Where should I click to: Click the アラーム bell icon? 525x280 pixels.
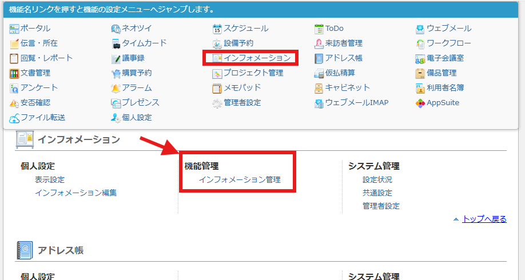116,89
